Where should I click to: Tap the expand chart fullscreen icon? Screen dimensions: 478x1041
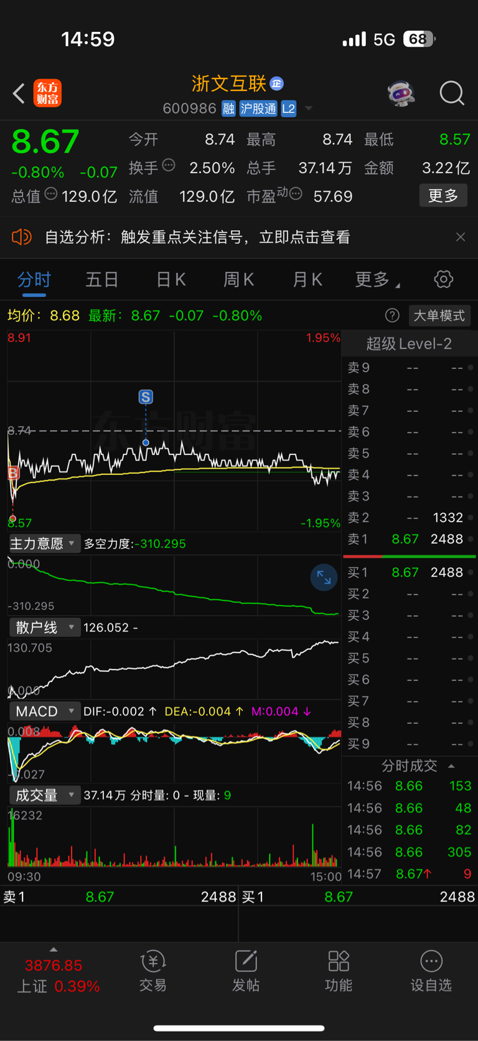[x=324, y=578]
